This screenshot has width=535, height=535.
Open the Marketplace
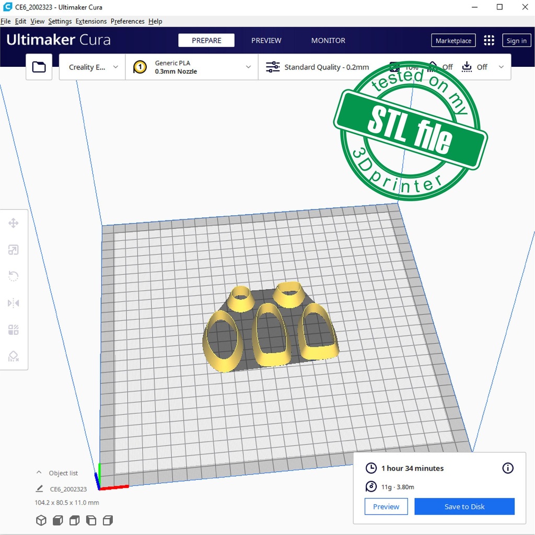[x=453, y=41]
